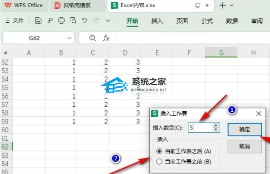
Task: Select column H header
Action: (253, 53)
